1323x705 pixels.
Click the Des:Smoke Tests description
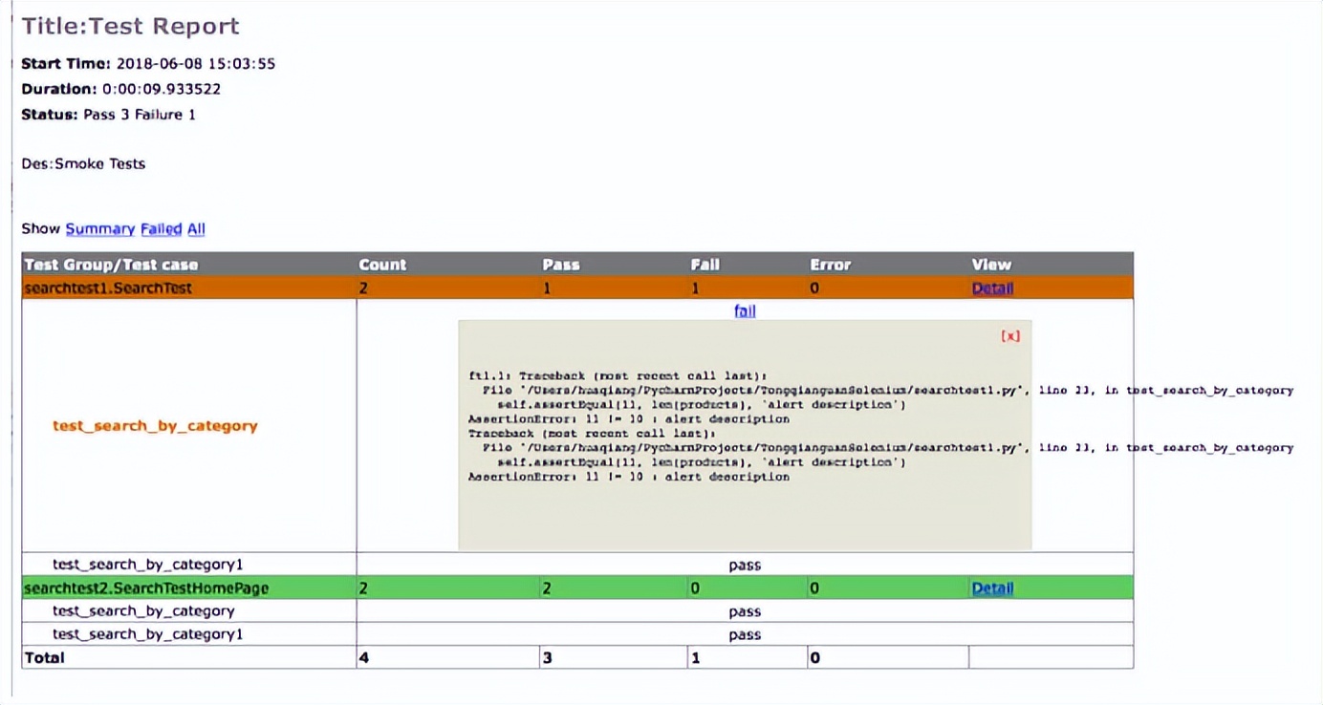click(83, 163)
